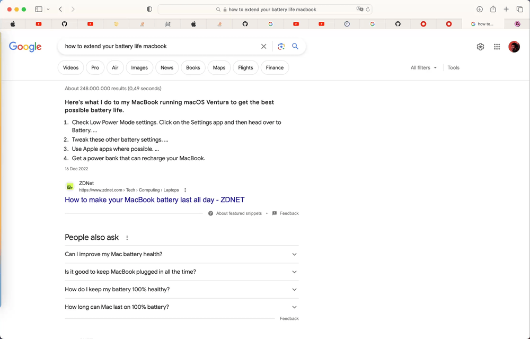Screen dimensions: 530x339
Task: Switch to the tab with the clock favicon
Action: pos(347,24)
